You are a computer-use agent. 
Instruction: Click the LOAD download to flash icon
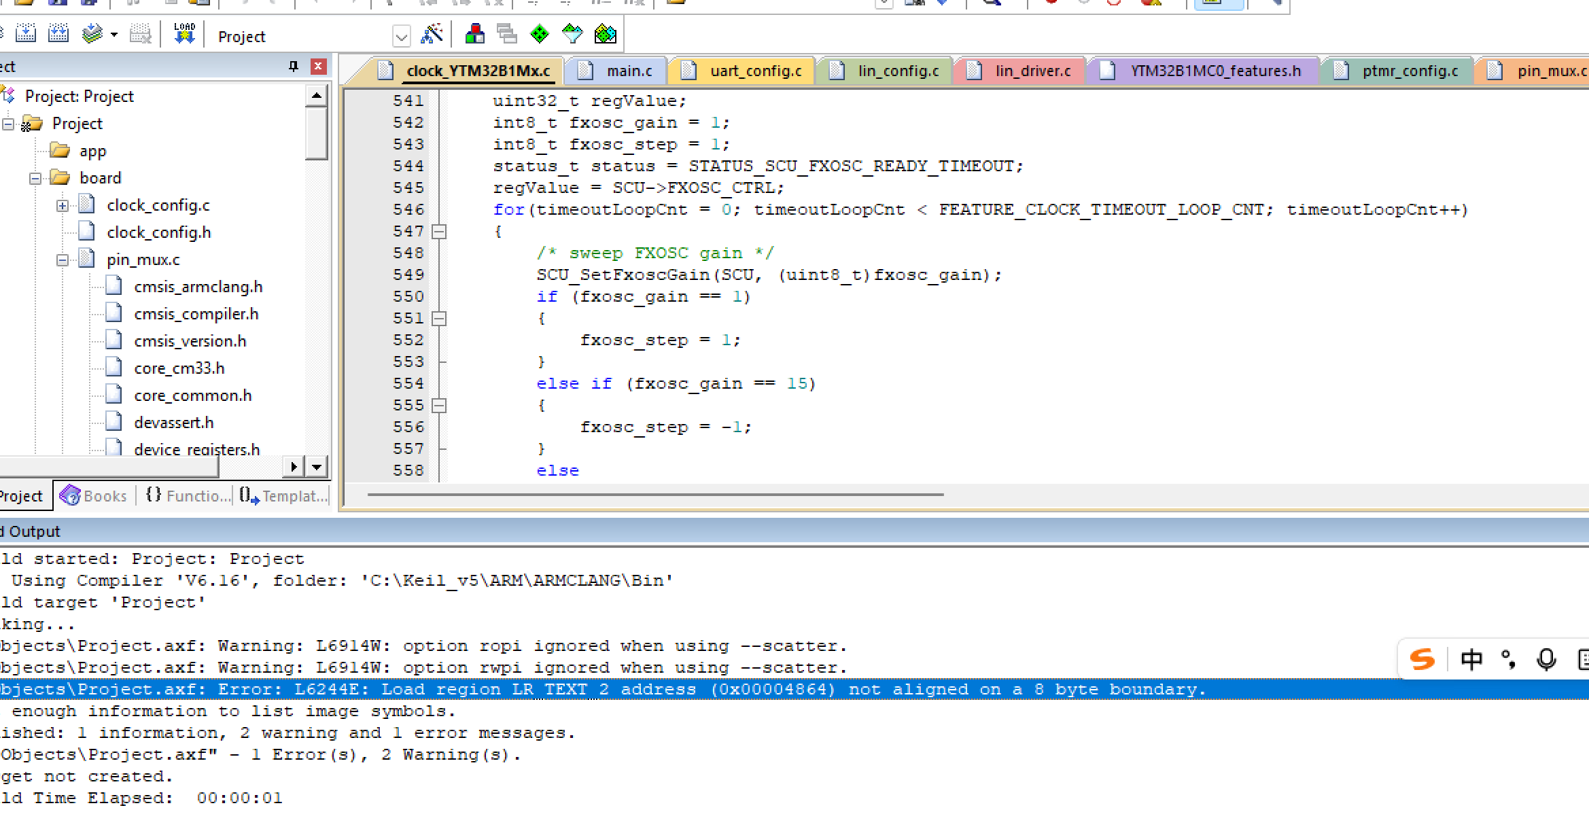point(184,33)
